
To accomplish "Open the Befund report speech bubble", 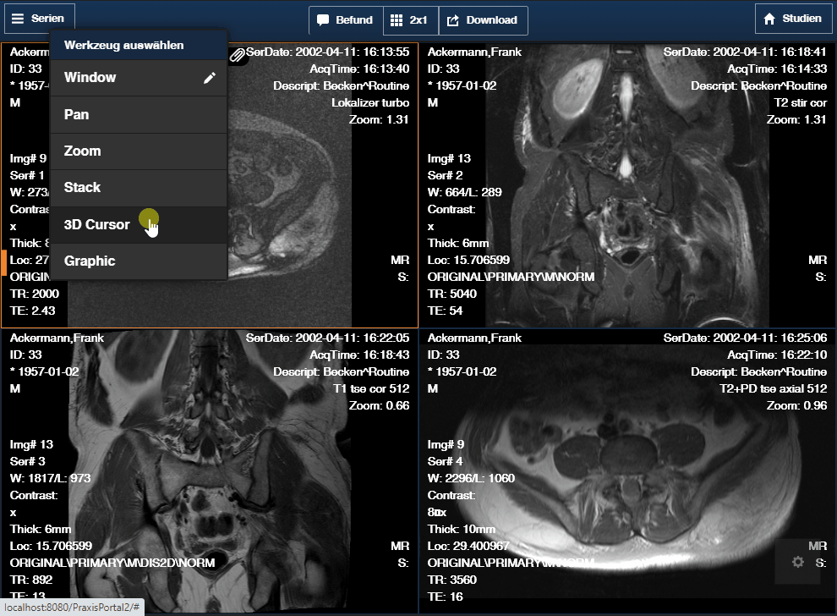I will [345, 20].
